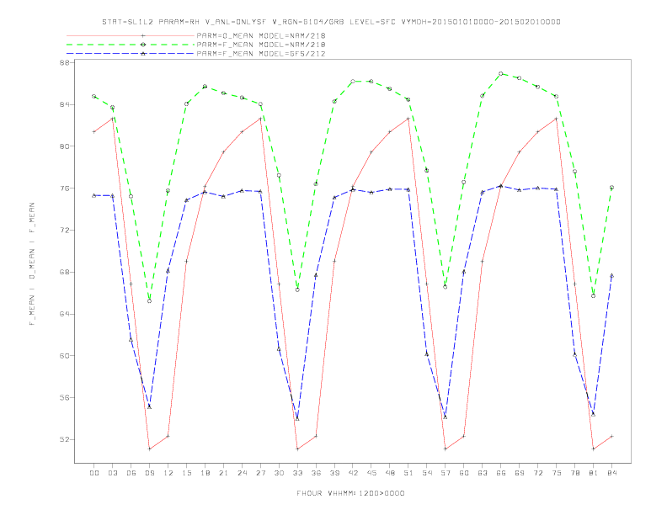Click x-axis tick label 15

(186, 473)
